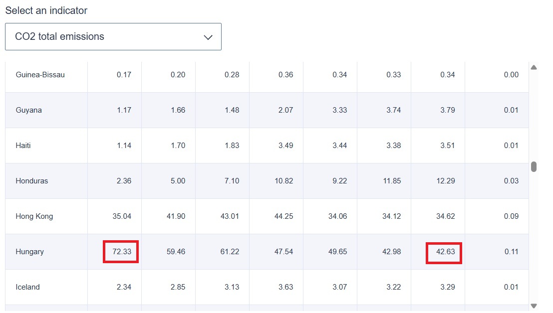Viewport: 553px width, 313px height.
Task: Click the highlighted Hungary value 72.33
Action: (x=121, y=252)
